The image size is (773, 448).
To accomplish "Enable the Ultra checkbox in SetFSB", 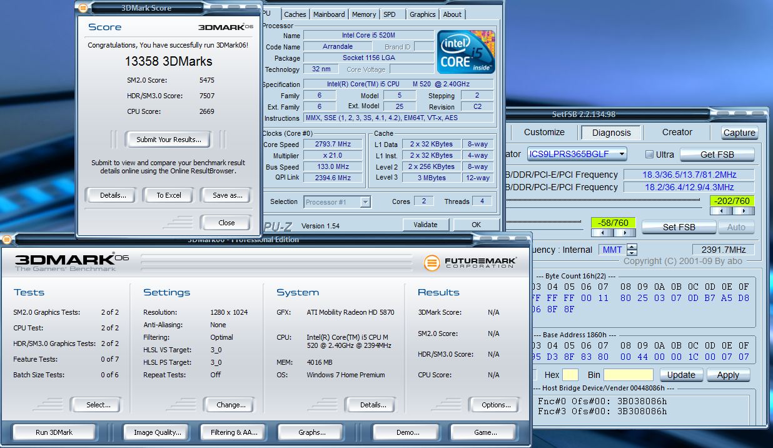I will click(x=649, y=155).
